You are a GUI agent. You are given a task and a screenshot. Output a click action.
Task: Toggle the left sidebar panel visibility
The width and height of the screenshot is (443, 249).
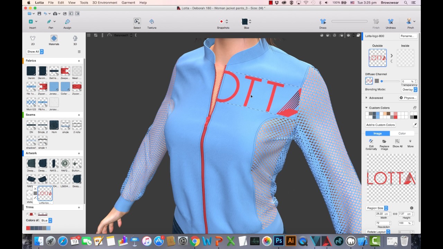click(71, 13)
